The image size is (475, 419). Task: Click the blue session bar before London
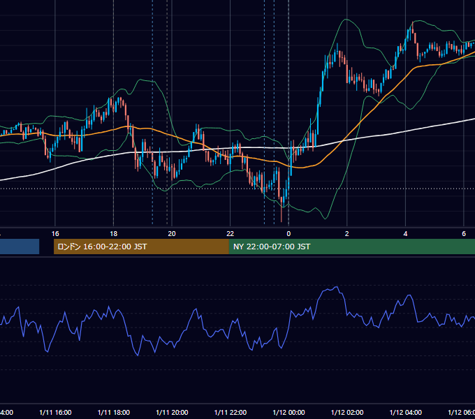pyautogui.click(x=20, y=247)
